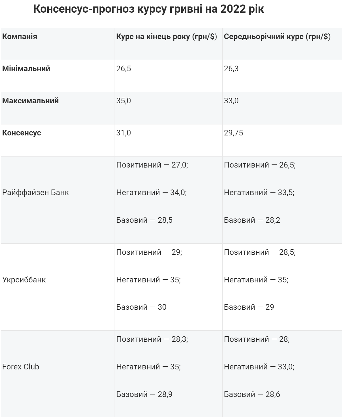Click the "Компанія" column header
Image resolution: width=342 pixels, height=417 pixels.
pos(20,37)
